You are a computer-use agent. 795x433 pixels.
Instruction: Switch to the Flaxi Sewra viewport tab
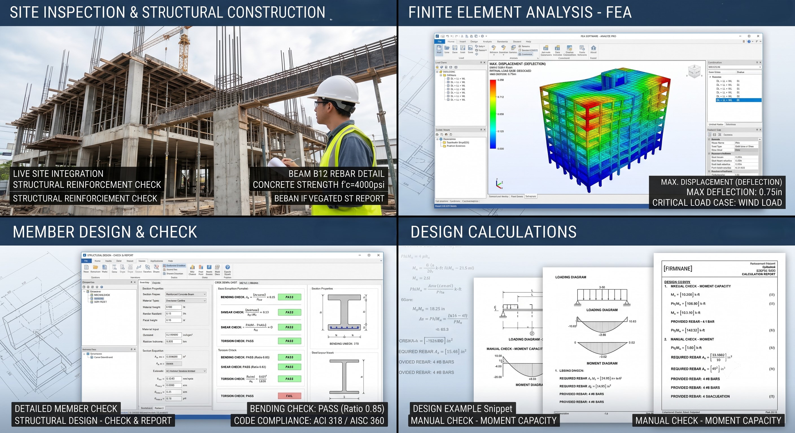coord(517,196)
